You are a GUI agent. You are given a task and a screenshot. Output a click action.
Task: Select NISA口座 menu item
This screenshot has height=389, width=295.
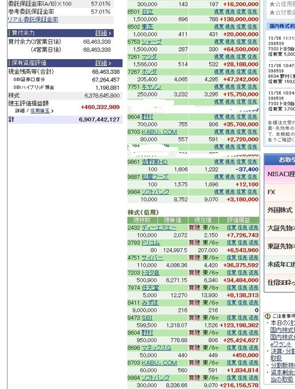click(280, 174)
